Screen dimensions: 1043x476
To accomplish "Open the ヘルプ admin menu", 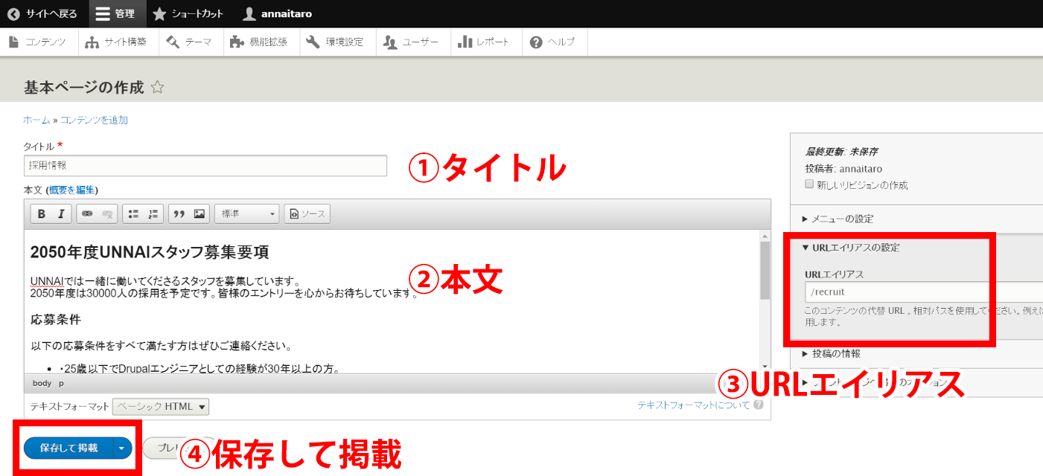I will pos(555,42).
